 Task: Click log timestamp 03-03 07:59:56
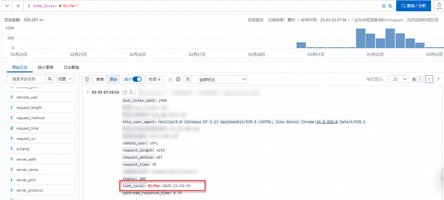coord(105,92)
